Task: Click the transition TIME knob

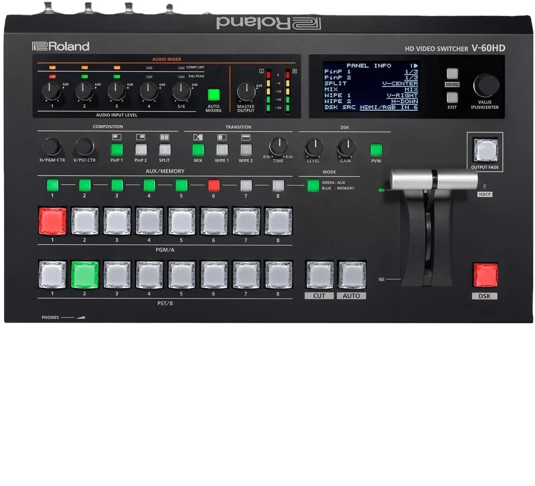Action: [x=278, y=147]
